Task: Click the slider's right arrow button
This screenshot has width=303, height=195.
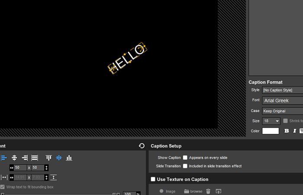Action: tap(118, 194)
